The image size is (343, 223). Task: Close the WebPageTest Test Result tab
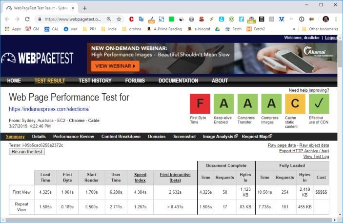(73, 8)
